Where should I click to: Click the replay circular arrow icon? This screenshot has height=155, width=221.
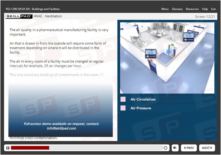[165, 148]
